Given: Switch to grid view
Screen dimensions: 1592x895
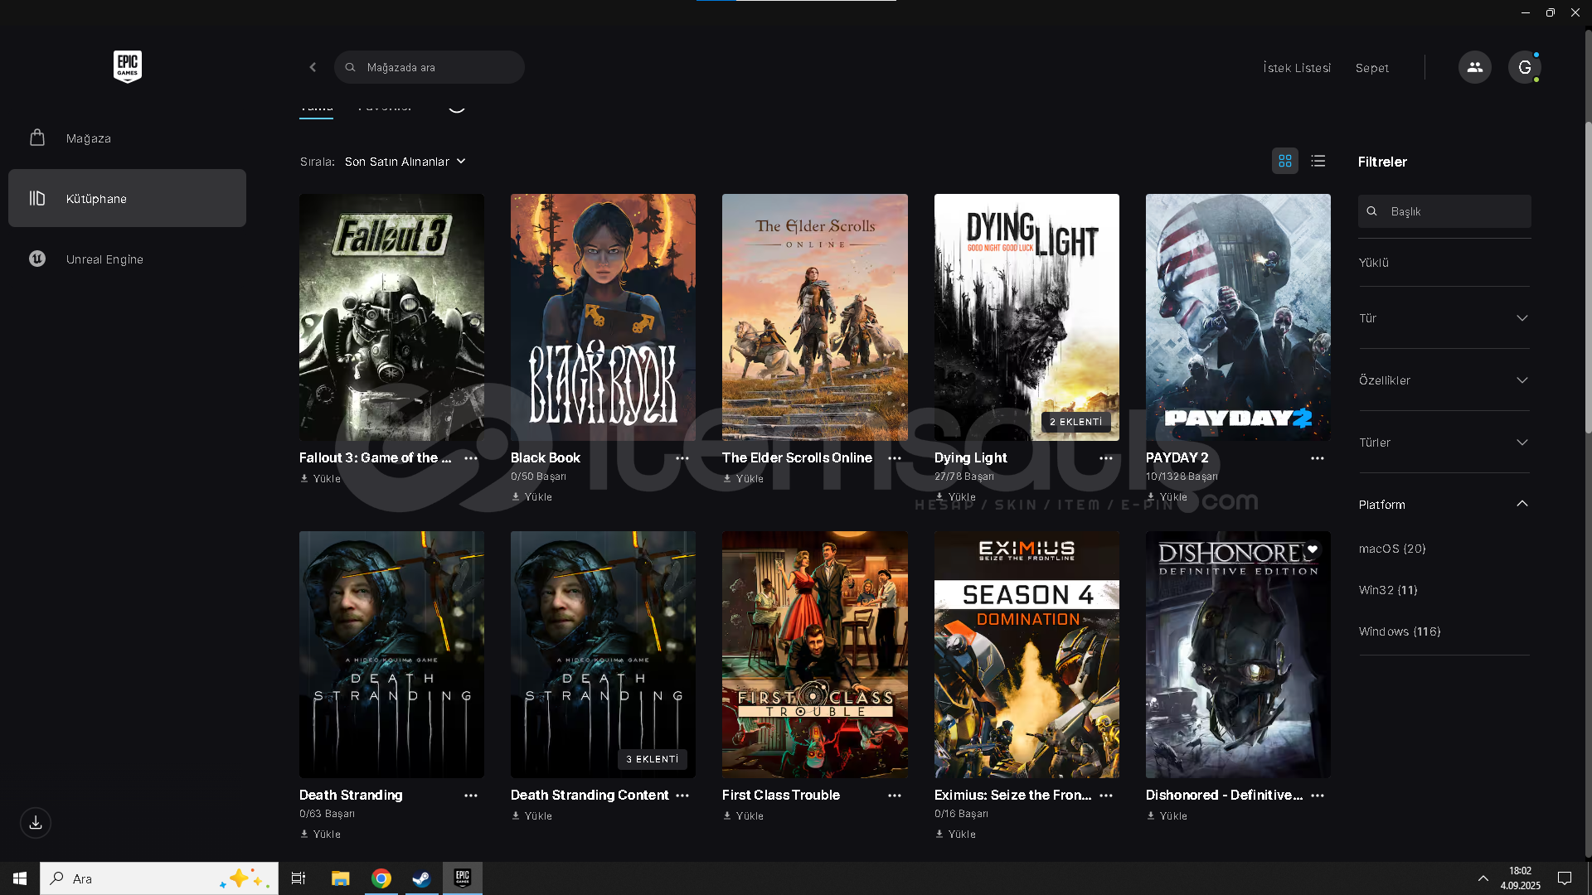Looking at the screenshot, I should coord(1285,161).
